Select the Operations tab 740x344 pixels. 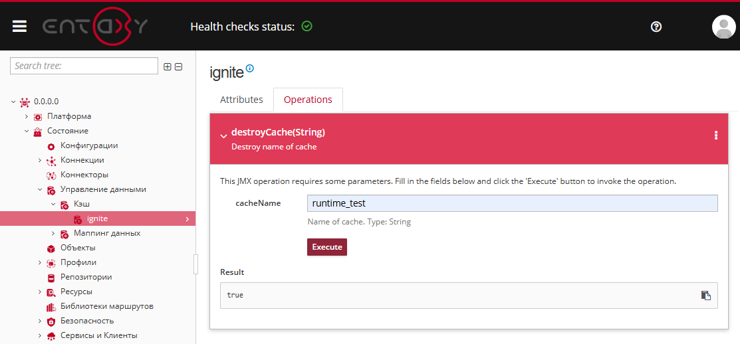[x=308, y=100]
